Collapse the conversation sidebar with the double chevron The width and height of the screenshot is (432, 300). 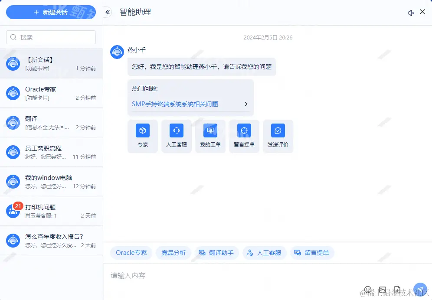pyautogui.click(x=107, y=12)
